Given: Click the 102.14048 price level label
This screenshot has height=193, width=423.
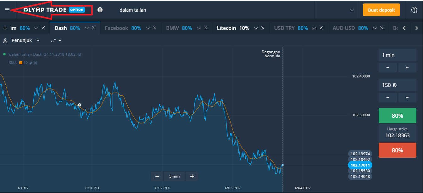Looking at the screenshot, I should (x=360, y=177).
